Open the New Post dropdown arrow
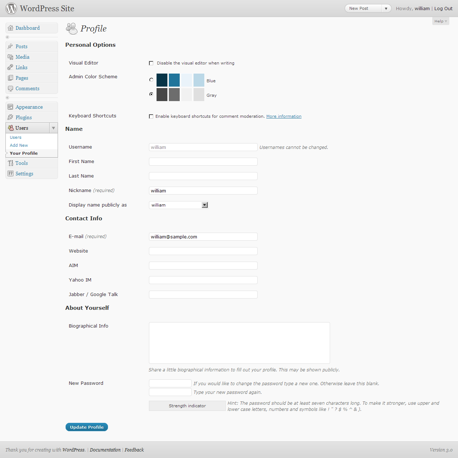Viewport: 458px width, 458px height. (386, 8)
